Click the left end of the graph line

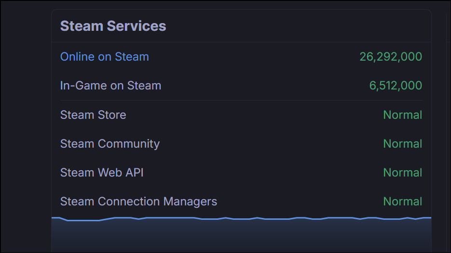(54, 218)
